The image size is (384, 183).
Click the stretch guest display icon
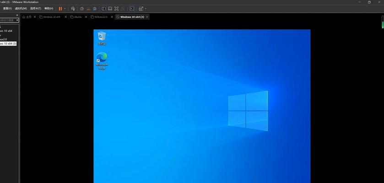(x=141, y=9)
